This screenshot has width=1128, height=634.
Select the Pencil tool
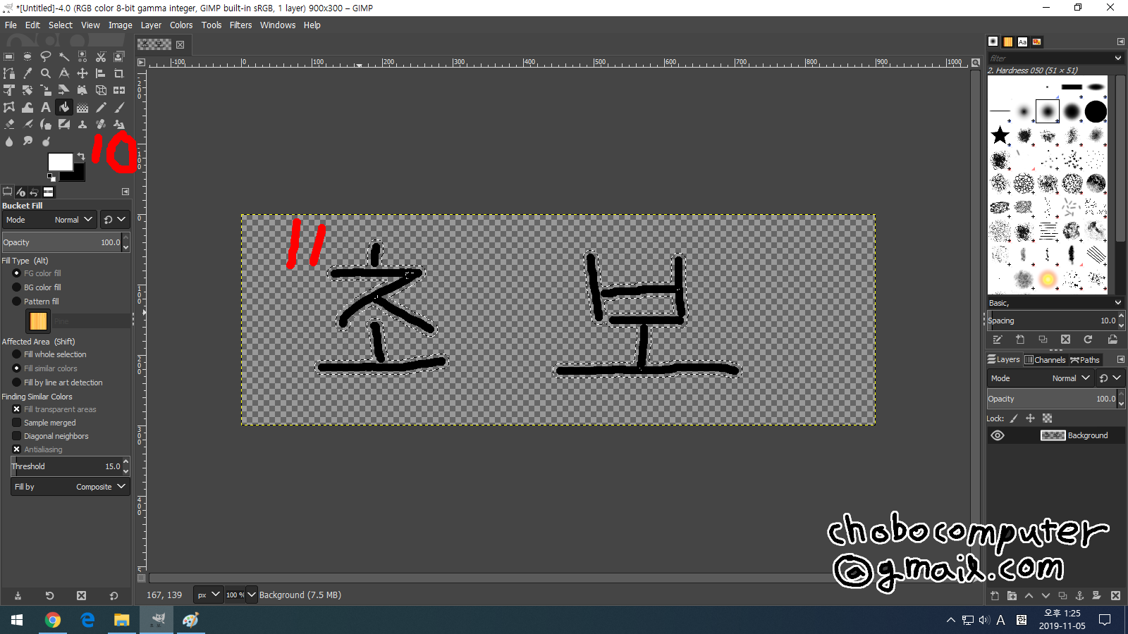[101, 107]
